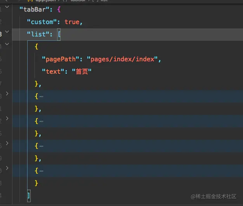Click the final closing brace without a comma

[36, 183]
